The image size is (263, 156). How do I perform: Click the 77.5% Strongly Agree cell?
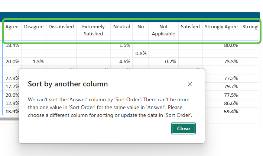(231, 95)
